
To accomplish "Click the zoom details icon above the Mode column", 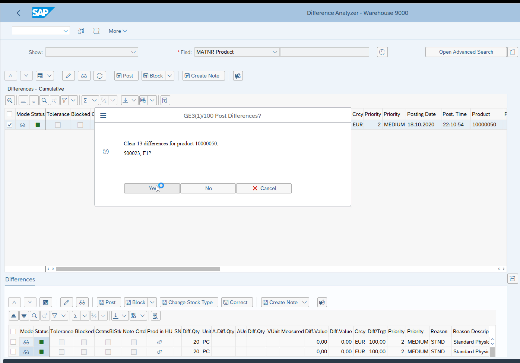I will click(10, 100).
